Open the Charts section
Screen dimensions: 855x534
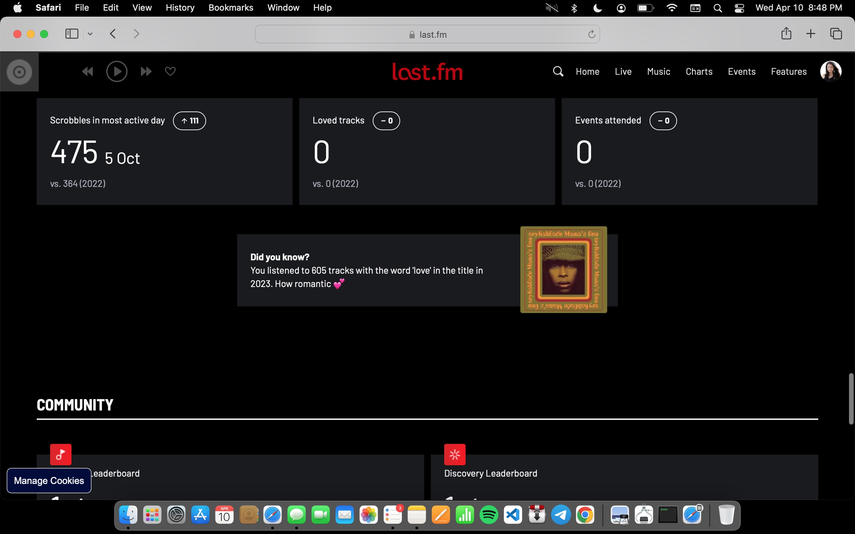tap(699, 72)
